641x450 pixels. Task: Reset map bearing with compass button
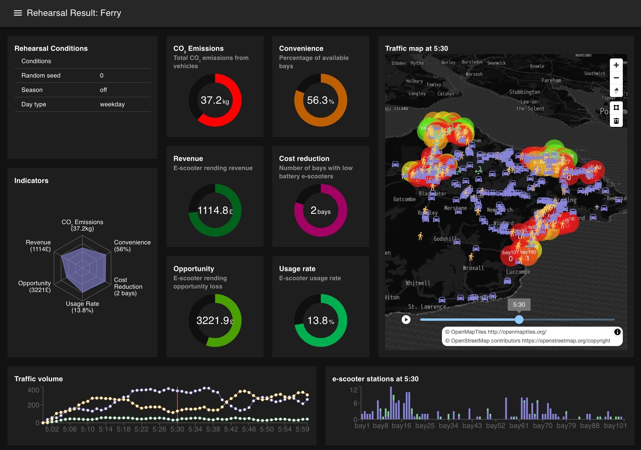[x=616, y=90]
